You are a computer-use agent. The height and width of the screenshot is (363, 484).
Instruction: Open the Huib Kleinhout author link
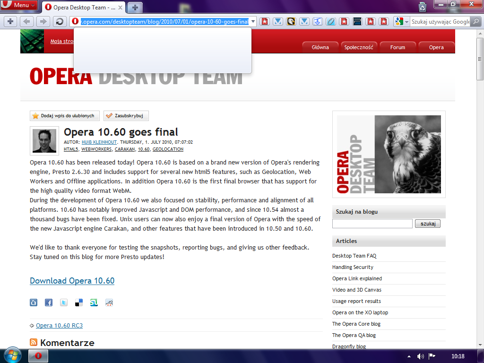point(99,142)
